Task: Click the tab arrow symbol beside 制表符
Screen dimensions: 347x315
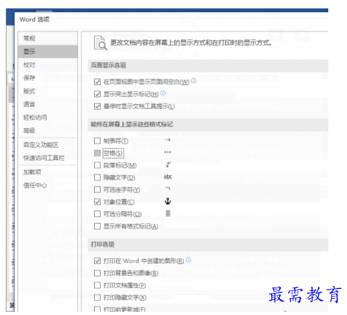Action: coord(168,140)
